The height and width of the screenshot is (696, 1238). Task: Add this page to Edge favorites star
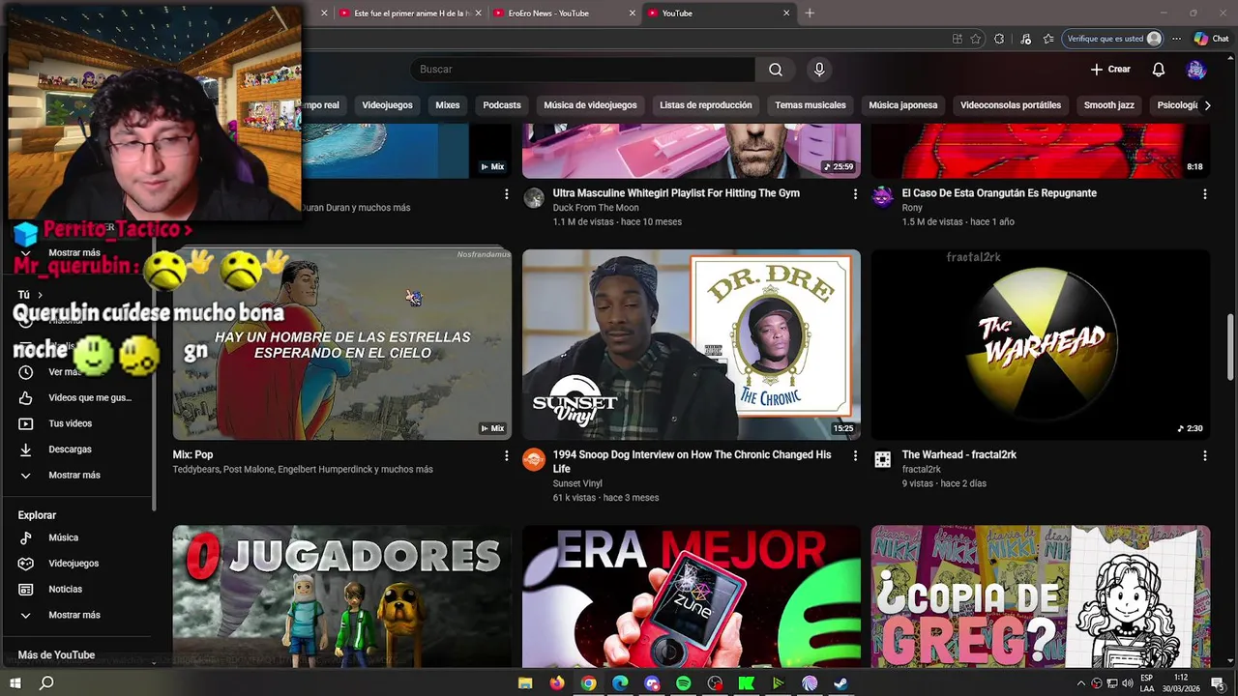[976, 39]
